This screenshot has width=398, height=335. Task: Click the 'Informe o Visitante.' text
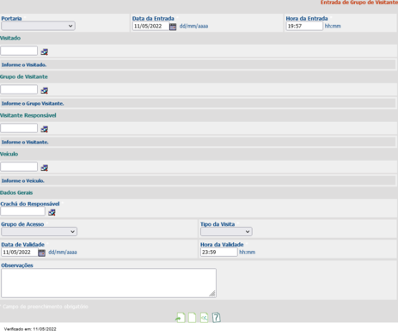[x=25, y=142]
